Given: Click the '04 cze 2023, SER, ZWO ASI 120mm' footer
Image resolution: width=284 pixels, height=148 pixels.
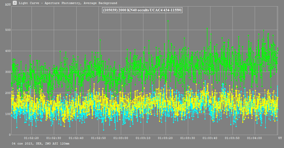Looking at the screenshot, I should (x=41, y=144).
